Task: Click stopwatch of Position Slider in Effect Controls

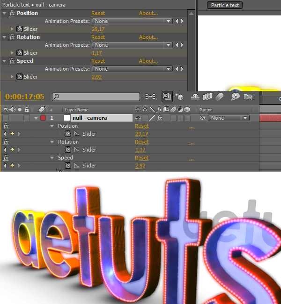Action: point(20,29)
